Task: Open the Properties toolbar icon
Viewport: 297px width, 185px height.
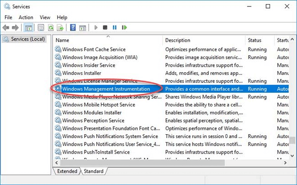Action: (x=41, y=28)
